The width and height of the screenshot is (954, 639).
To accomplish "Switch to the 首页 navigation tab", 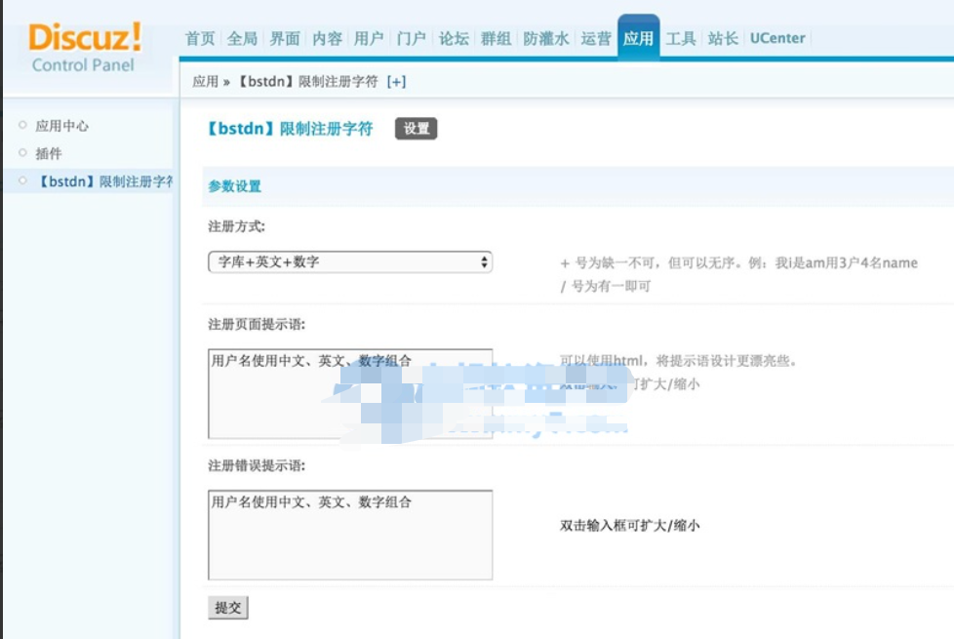I will [198, 38].
